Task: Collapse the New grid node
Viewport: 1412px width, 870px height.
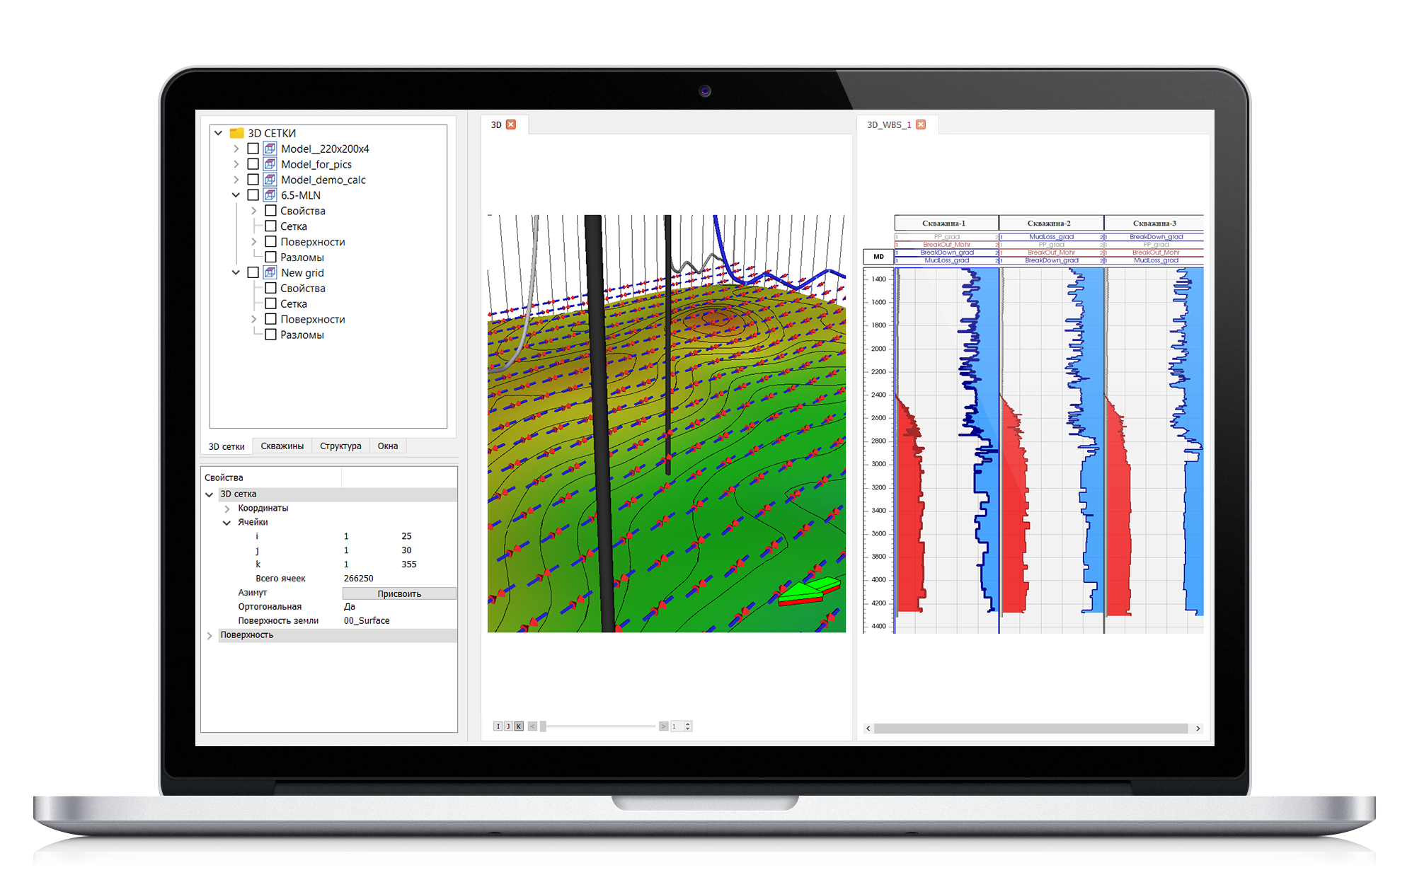Action: pyautogui.click(x=236, y=272)
